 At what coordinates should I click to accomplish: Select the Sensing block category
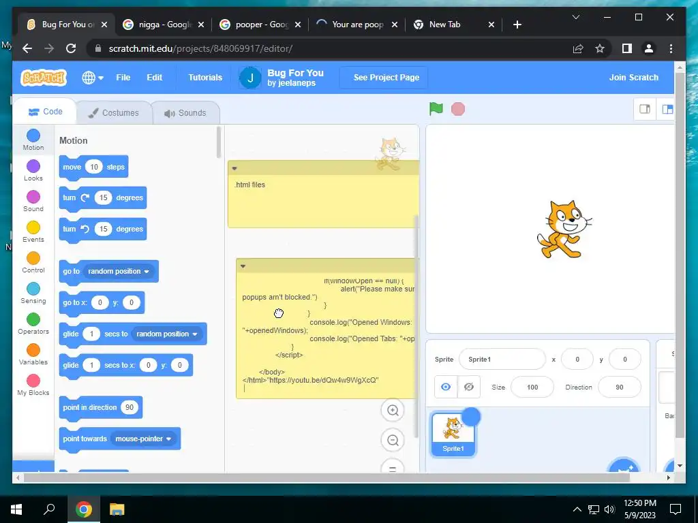click(33, 293)
